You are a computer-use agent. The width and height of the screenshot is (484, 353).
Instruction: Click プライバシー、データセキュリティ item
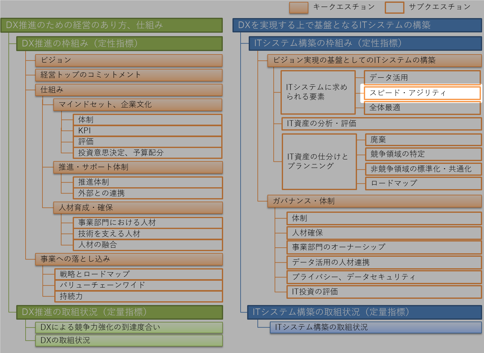click(x=384, y=277)
